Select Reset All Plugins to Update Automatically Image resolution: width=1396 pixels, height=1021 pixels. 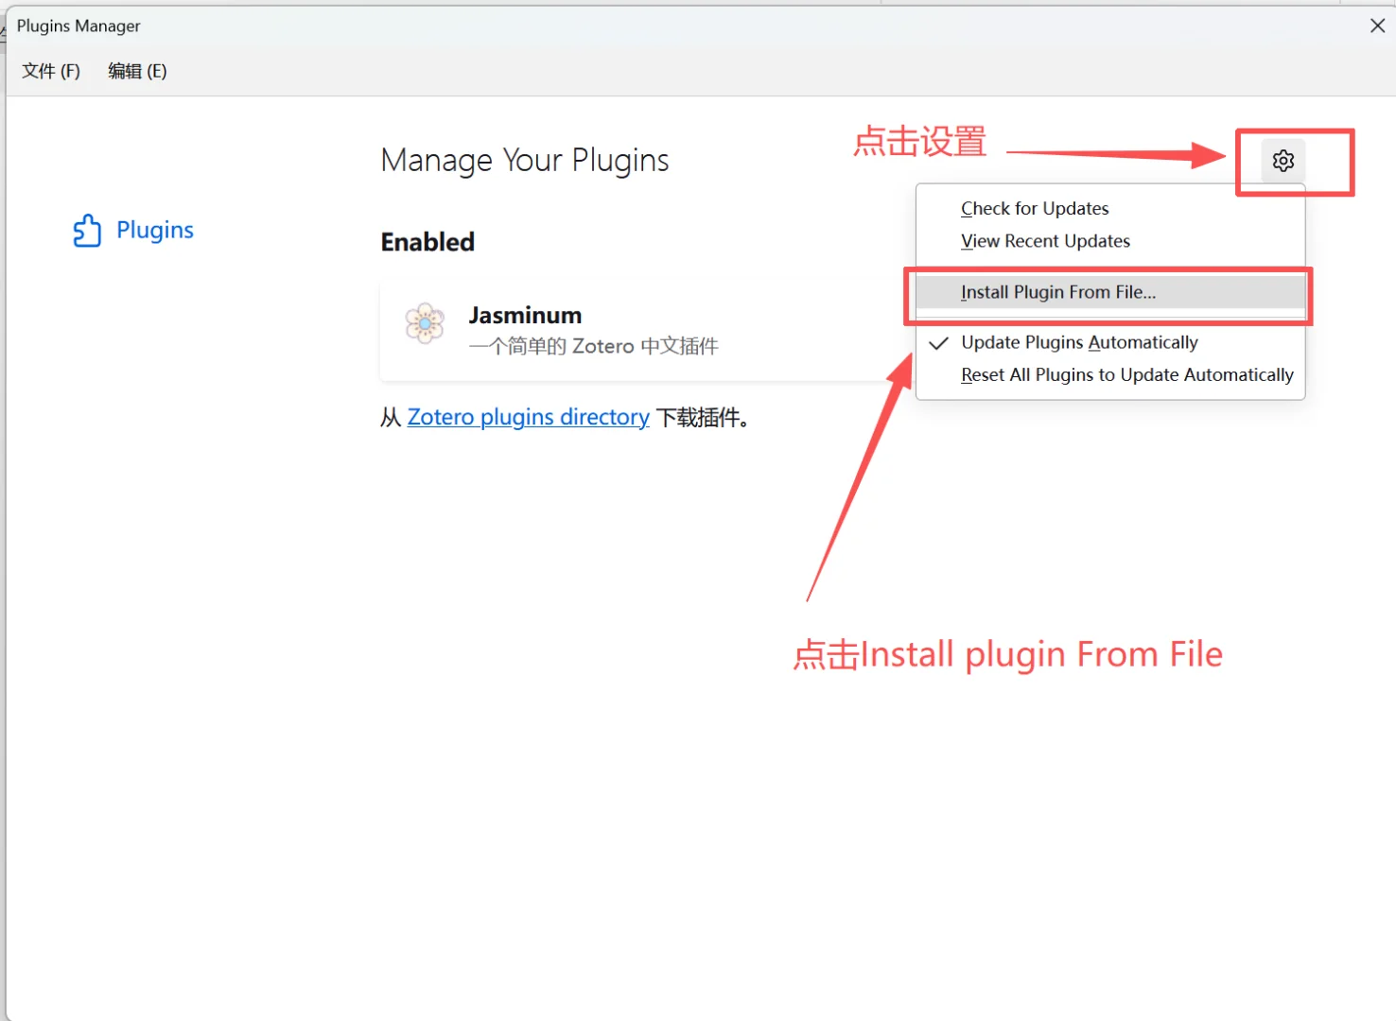click(x=1110, y=375)
